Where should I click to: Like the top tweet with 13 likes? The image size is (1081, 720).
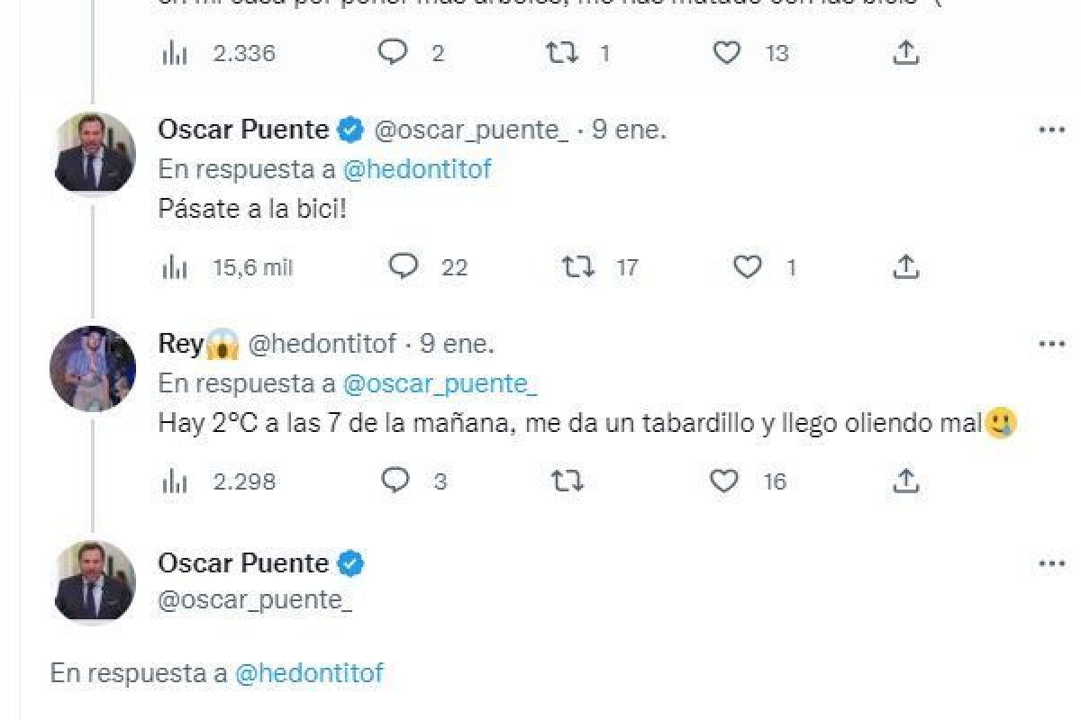[x=727, y=53]
